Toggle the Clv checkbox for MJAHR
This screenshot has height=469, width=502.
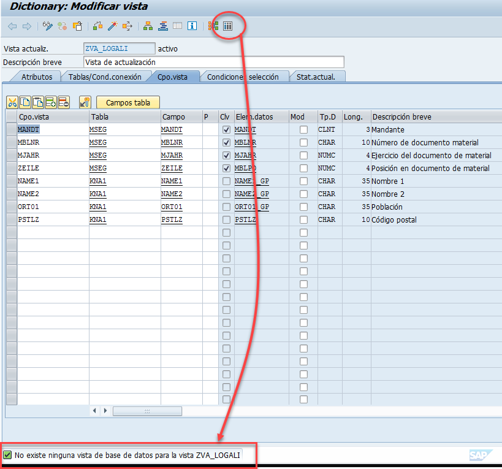[x=226, y=155]
